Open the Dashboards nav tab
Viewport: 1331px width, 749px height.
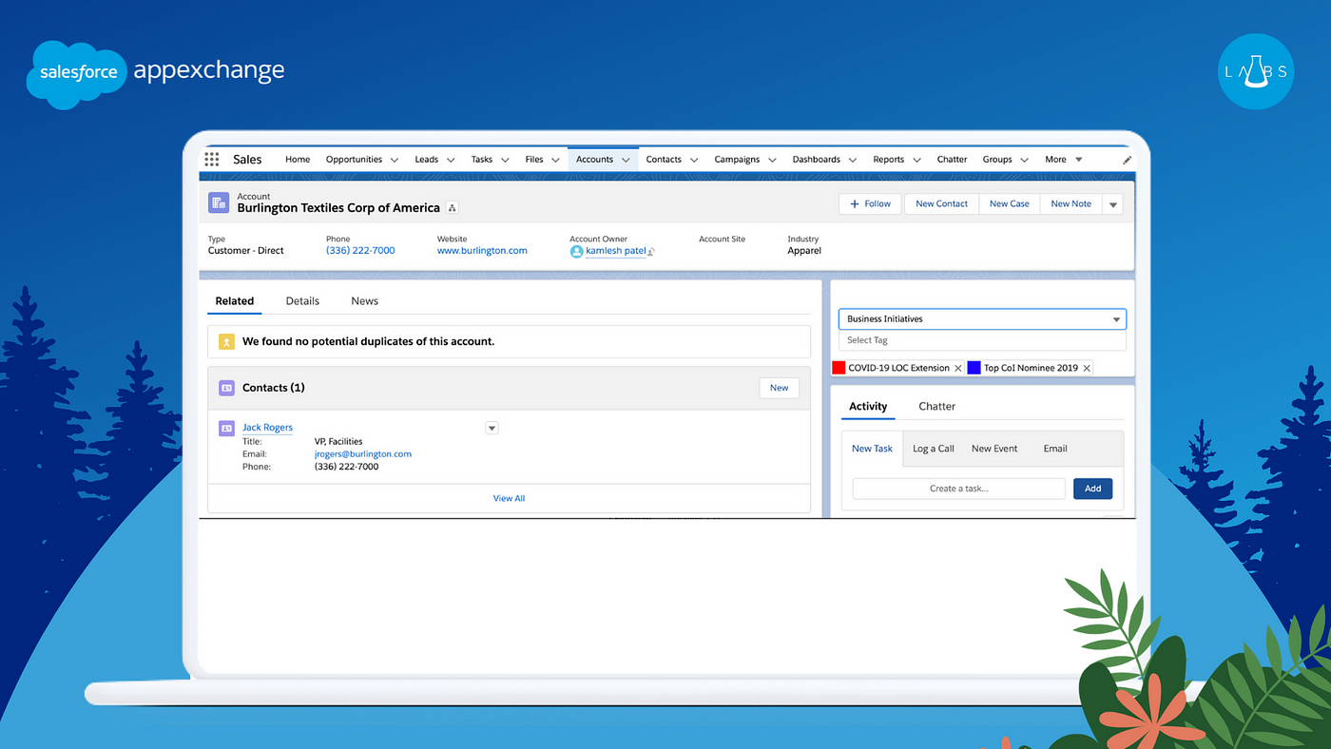(816, 160)
